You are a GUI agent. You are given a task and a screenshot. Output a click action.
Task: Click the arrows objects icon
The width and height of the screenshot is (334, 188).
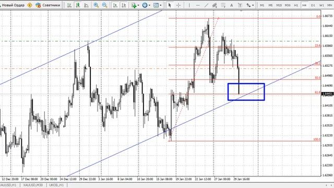[248, 5]
